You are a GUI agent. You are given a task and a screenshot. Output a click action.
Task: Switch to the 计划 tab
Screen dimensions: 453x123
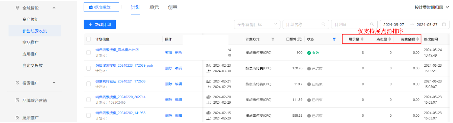(135, 7)
